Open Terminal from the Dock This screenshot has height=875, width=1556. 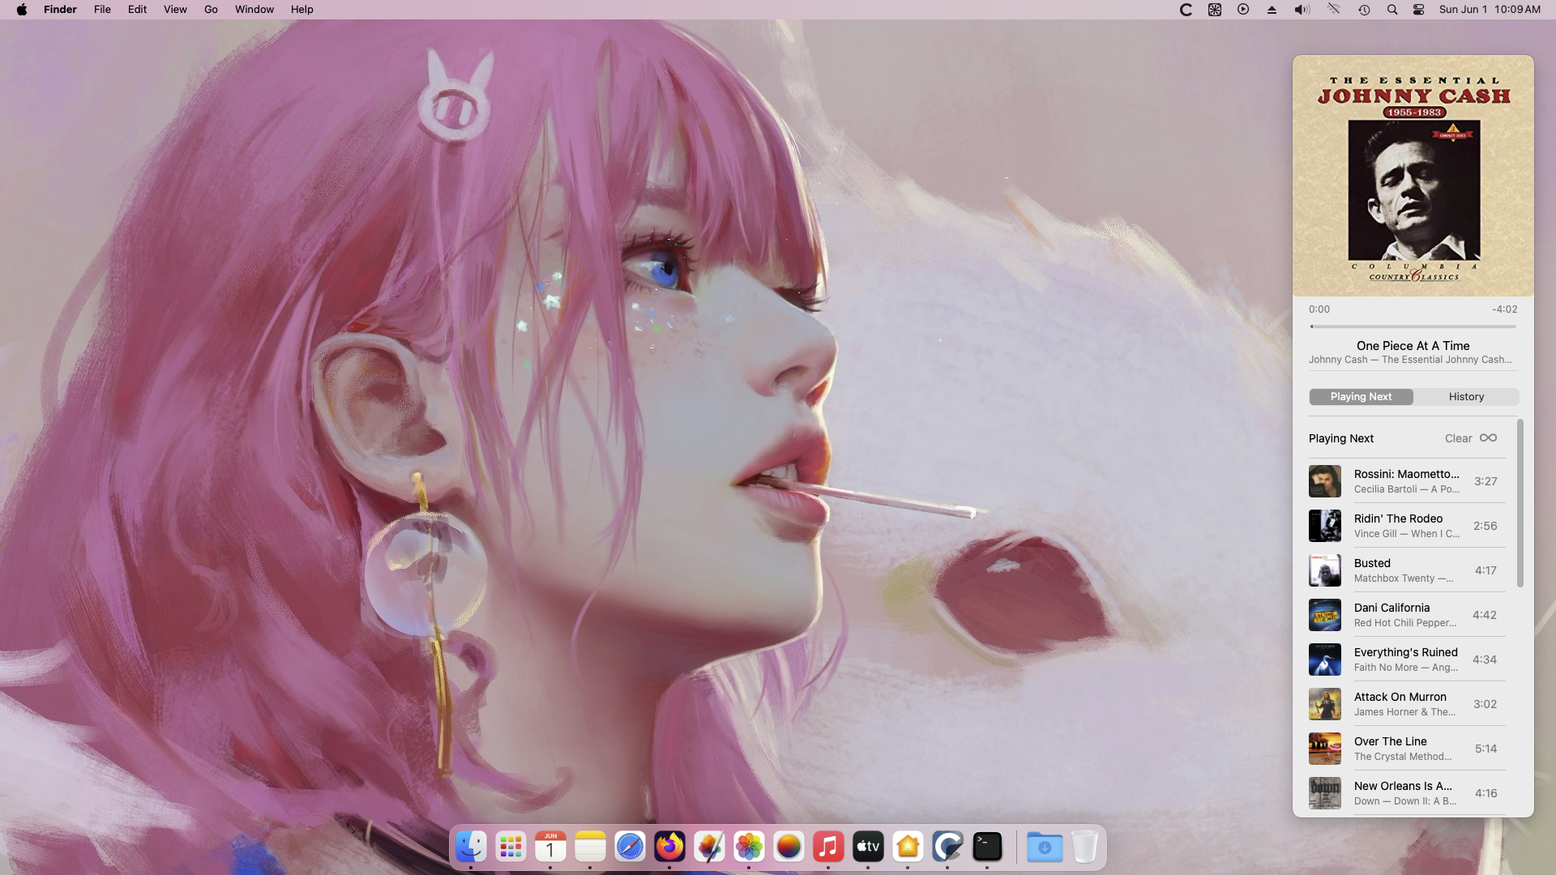tap(986, 847)
